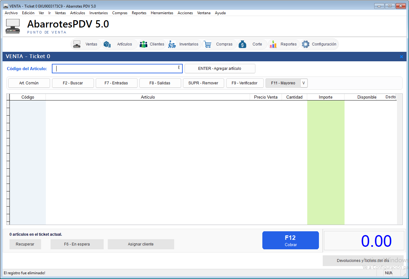Open the Artículos boxes icon

tap(107, 44)
